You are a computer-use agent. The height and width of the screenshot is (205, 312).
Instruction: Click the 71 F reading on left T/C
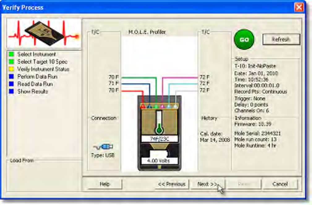click(114, 83)
